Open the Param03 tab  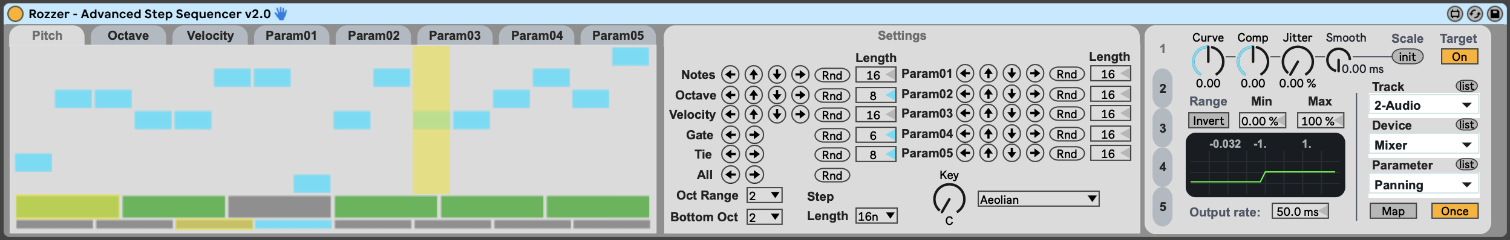[x=454, y=36]
